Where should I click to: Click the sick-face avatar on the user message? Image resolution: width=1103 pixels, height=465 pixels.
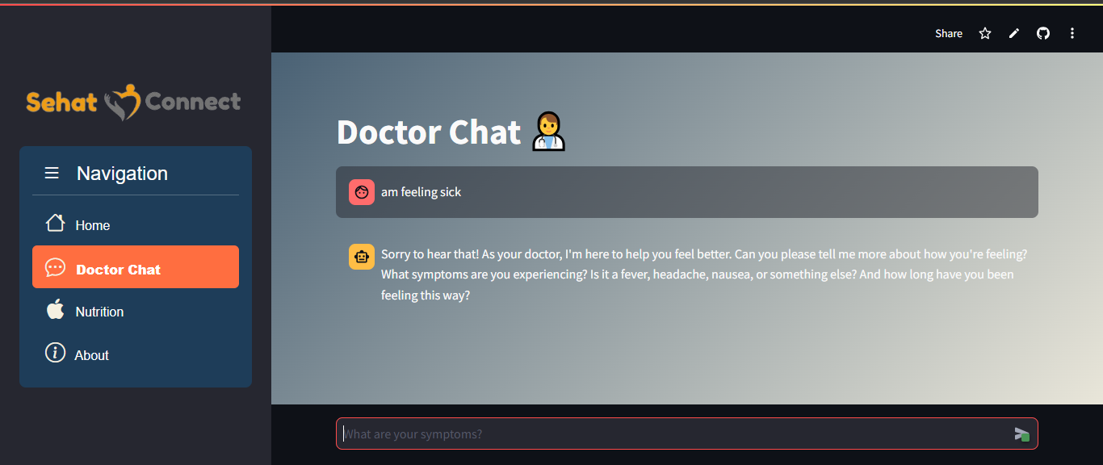pos(361,192)
